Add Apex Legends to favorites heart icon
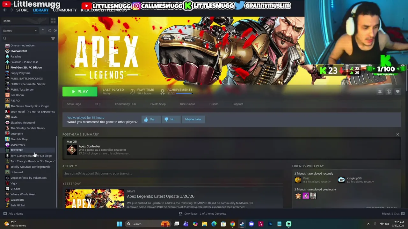 point(397,92)
